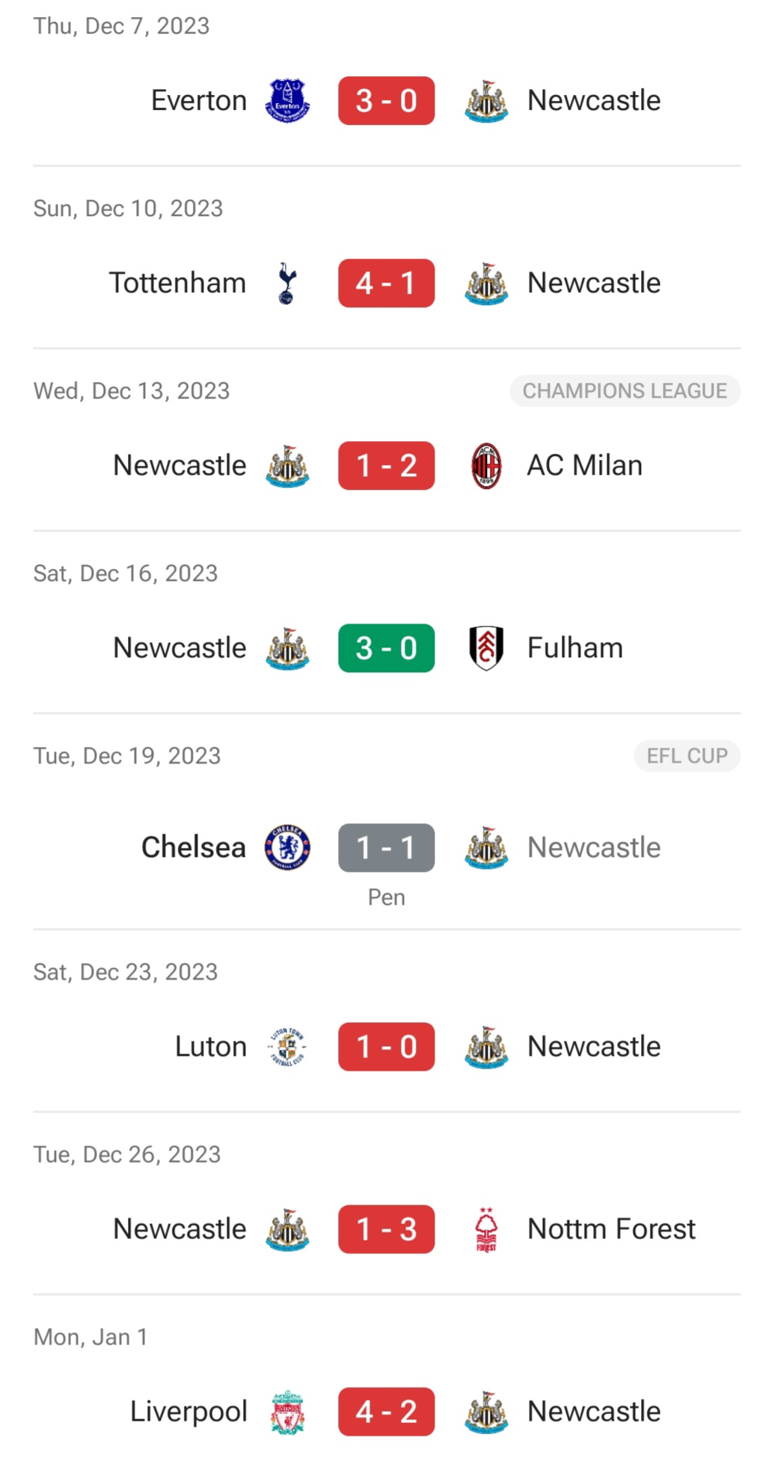769x1476 pixels.
Task: Click the Chelsea club crest
Action: (x=287, y=847)
